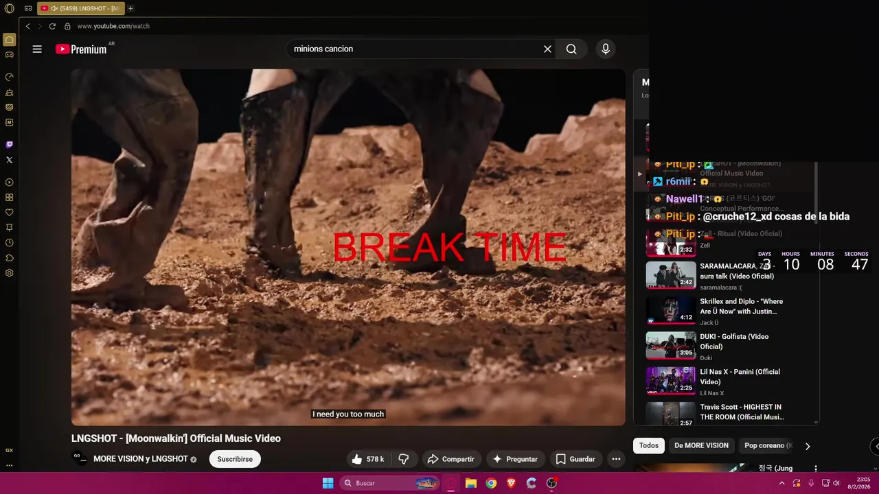The image size is (879, 494).
Task: Open Twitch in the Opera sidebar
Action: coord(10,144)
